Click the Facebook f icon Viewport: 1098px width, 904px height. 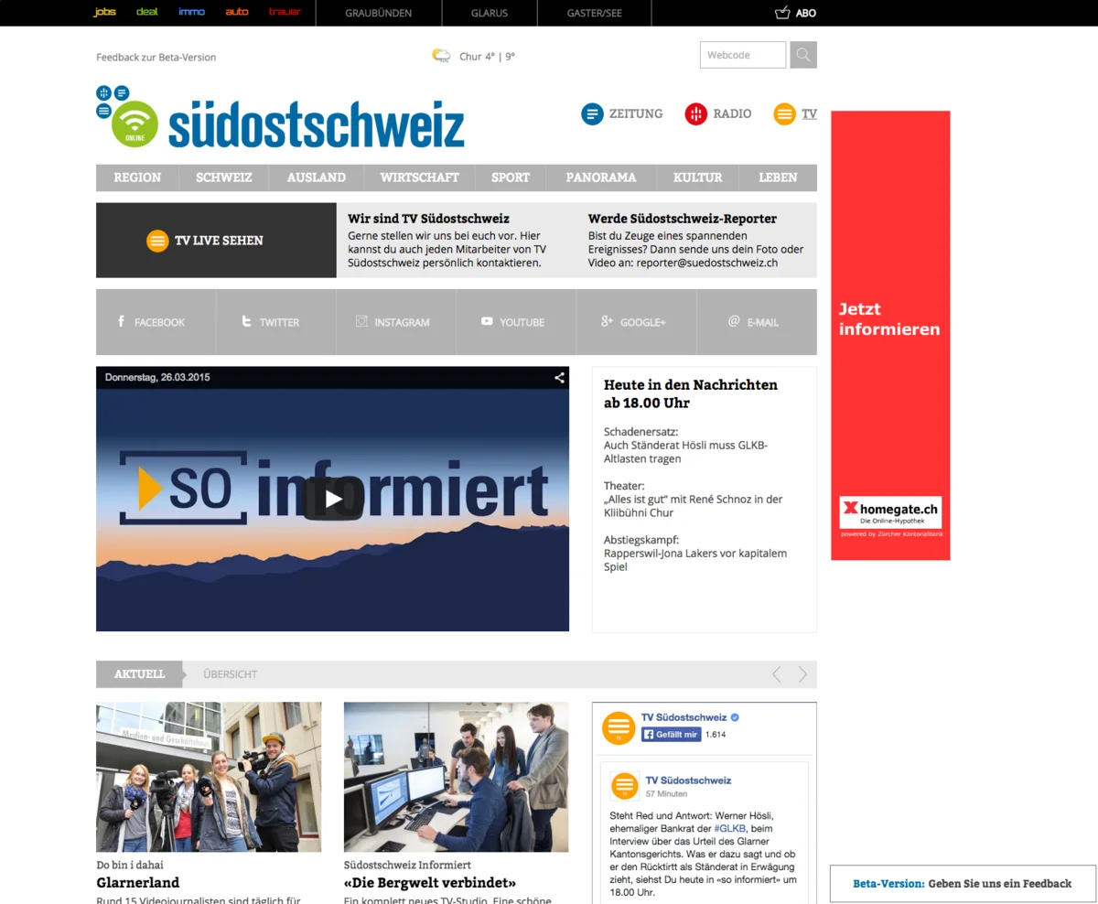click(x=121, y=321)
